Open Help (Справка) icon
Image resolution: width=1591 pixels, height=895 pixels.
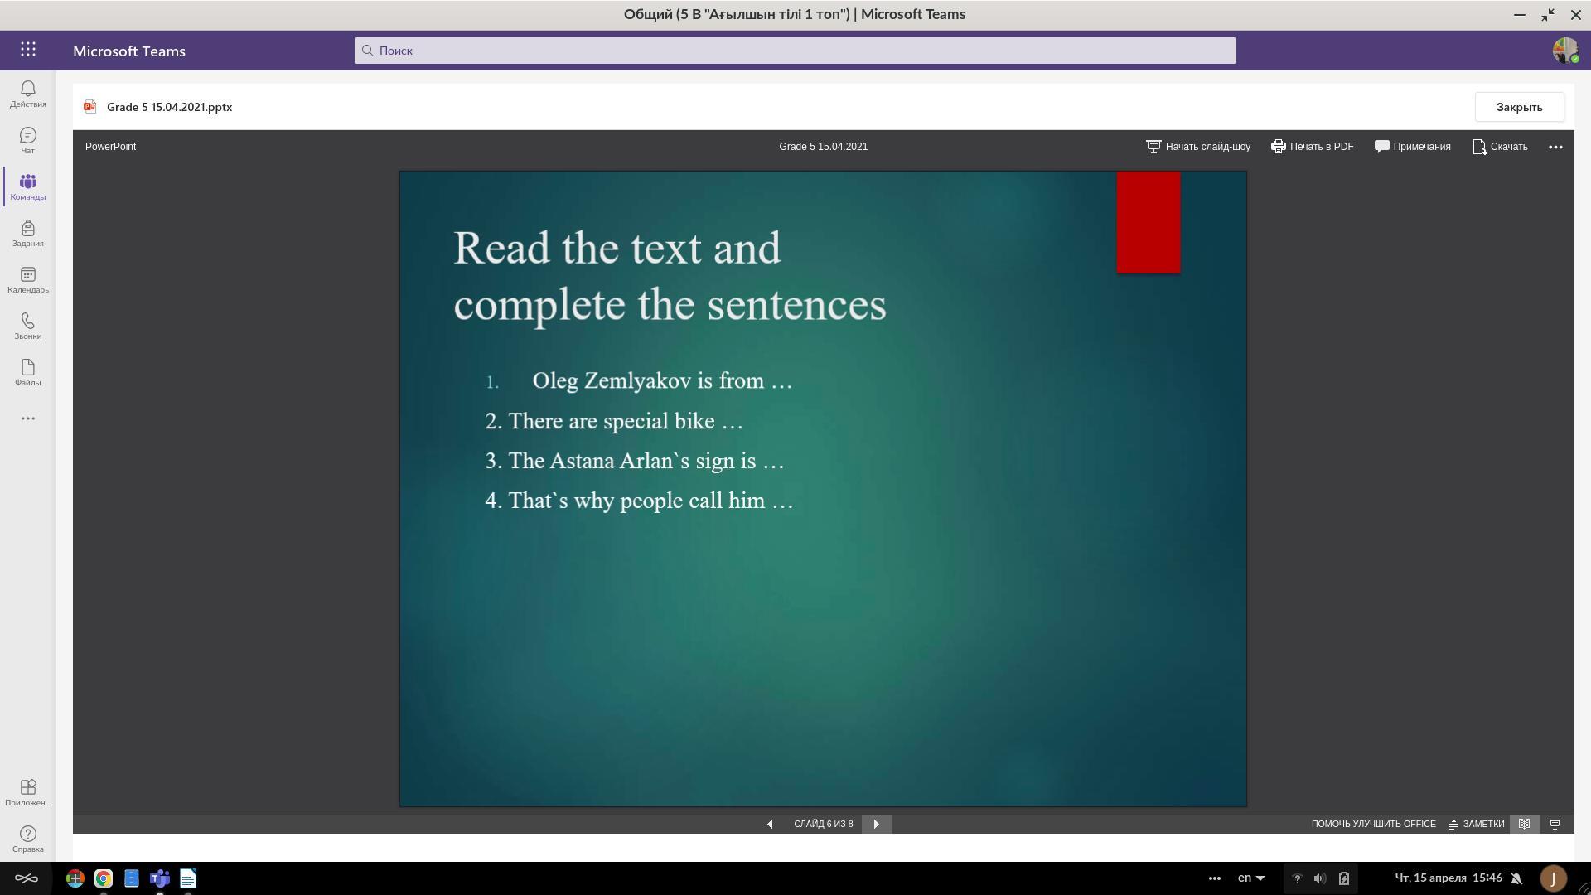[x=27, y=837]
